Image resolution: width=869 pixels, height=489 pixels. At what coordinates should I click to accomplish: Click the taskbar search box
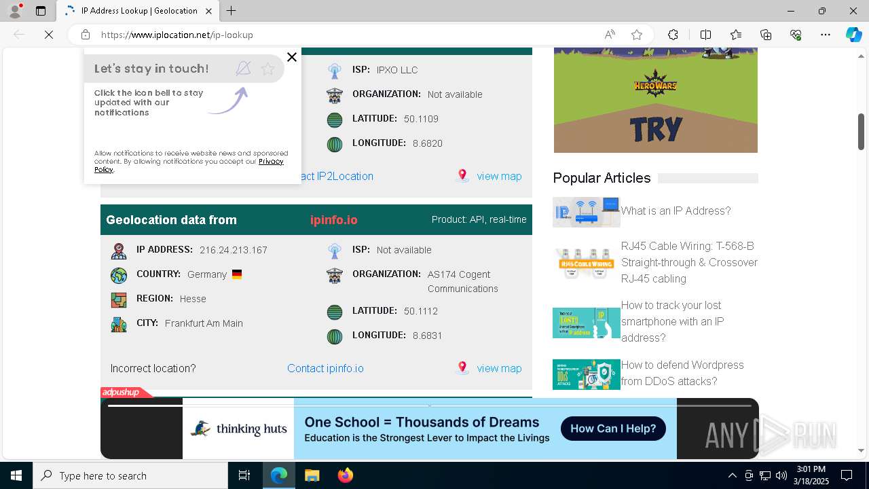coord(130,475)
